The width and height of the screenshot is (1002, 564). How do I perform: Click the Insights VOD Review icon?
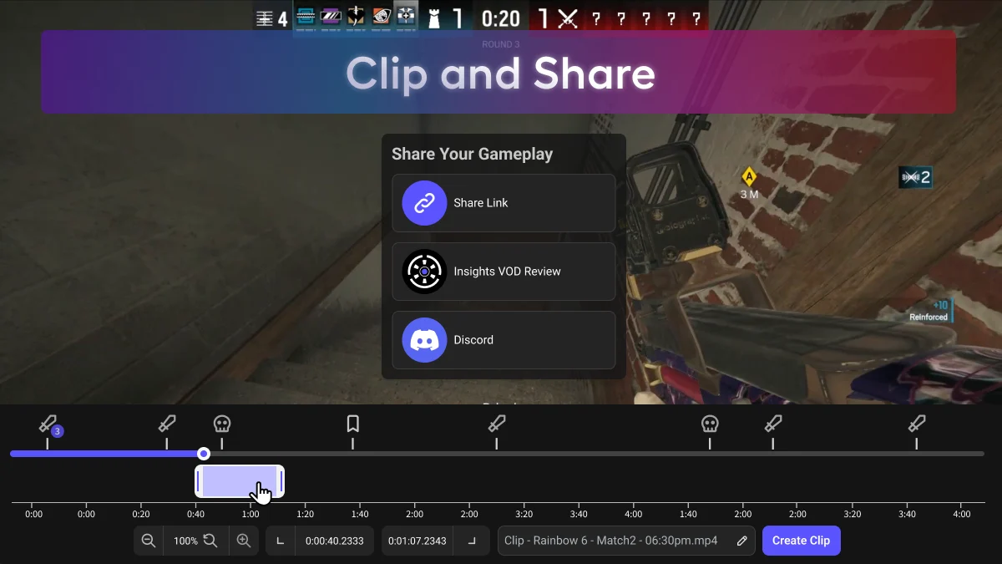[x=424, y=272]
